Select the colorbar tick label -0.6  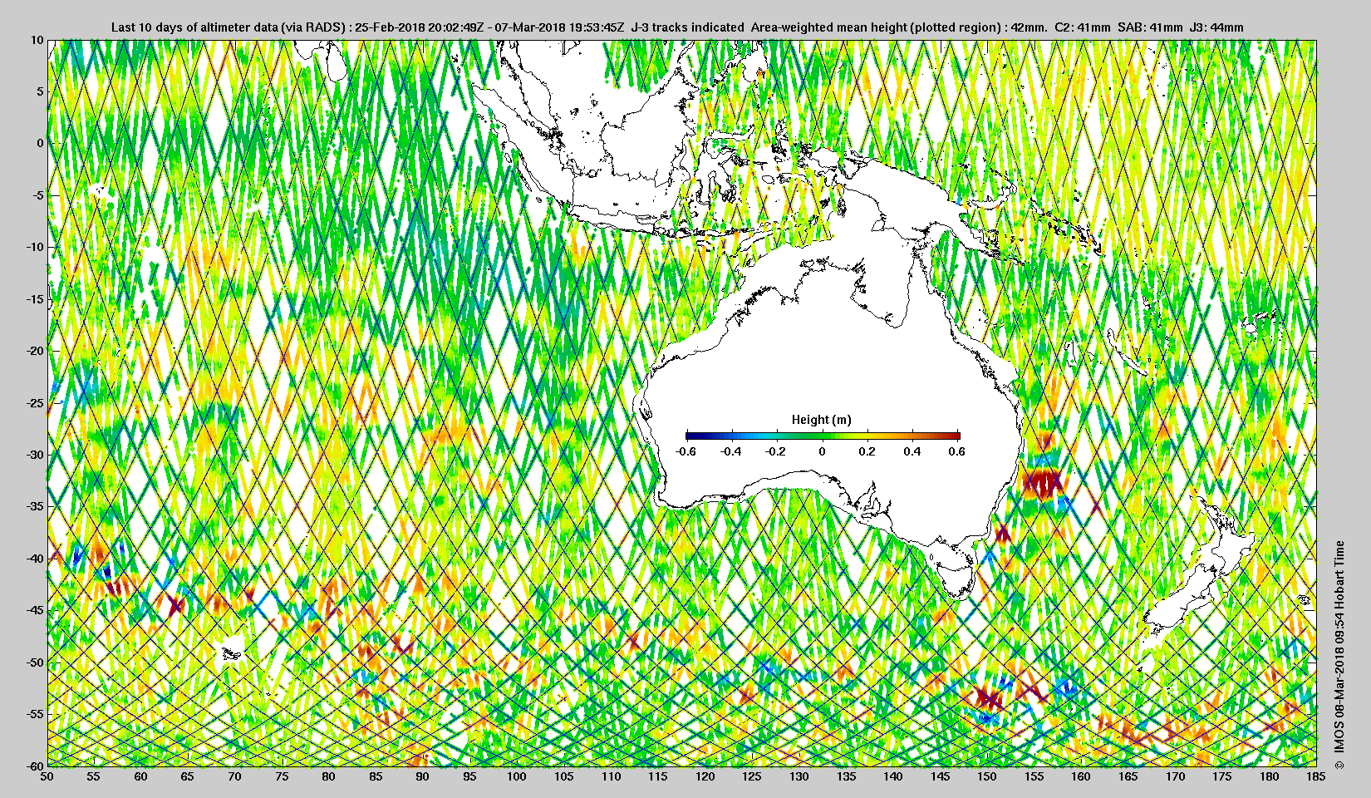[x=685, y=451]
